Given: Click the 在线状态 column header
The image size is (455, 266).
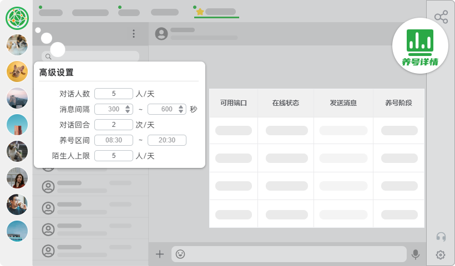Looking at the screenshot, I should pos(286,103).
